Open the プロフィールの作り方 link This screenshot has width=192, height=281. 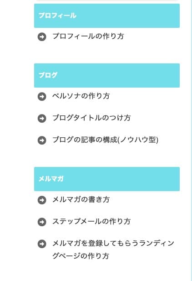click(88, 36)
